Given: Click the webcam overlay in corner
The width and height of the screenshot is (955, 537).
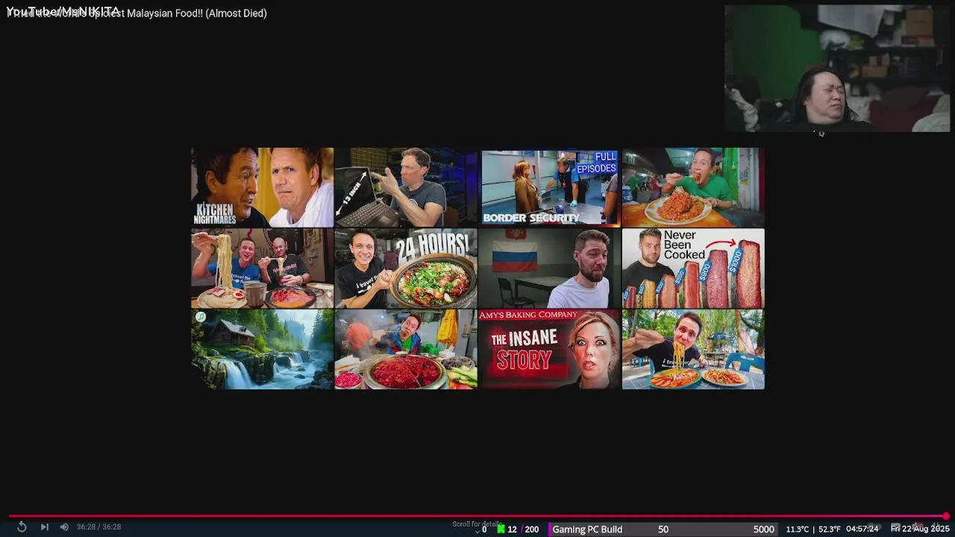Looking at the screenshot, I should coord(837,69).
